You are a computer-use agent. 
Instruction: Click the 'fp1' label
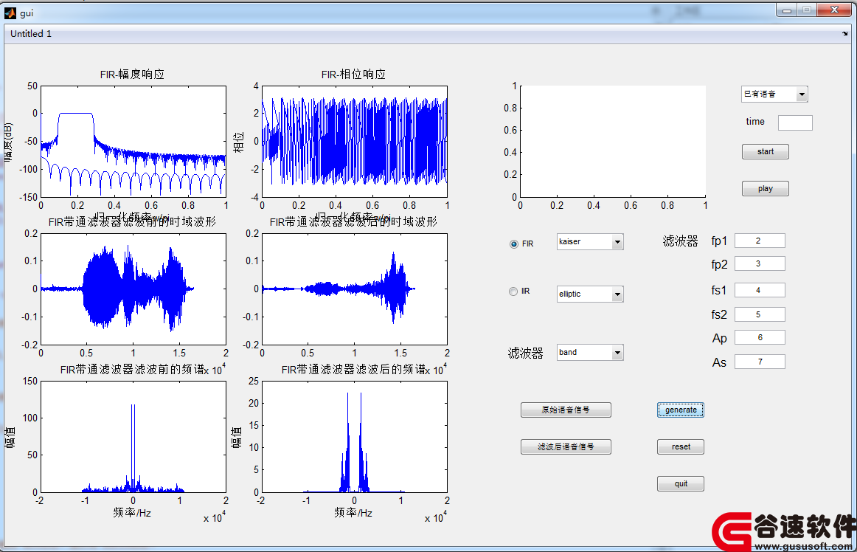pyautogui.click(x=719, y=241)
